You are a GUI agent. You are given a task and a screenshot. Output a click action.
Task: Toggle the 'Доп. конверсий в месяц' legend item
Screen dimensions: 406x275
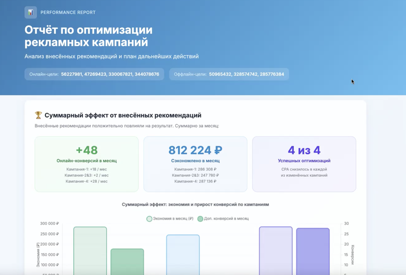click(x=223, y=219)
